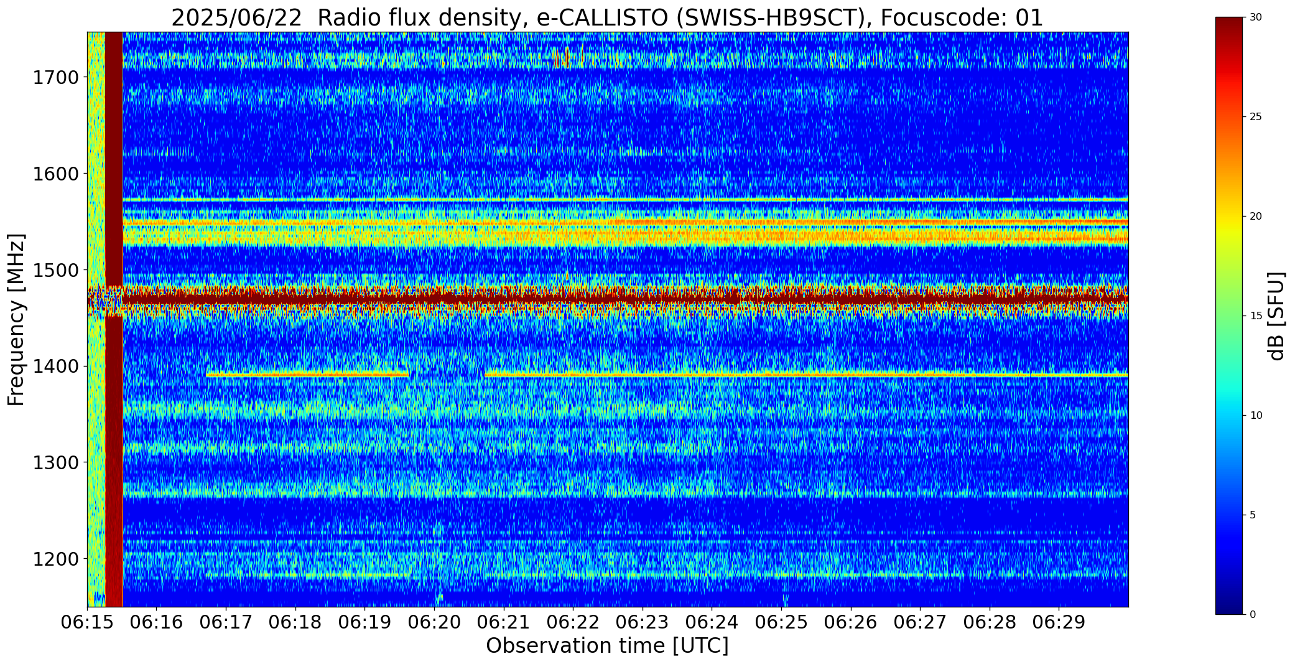Click the 1500 frequency tick label
The width and height of the screenshot is (1295, 664).
pyautogui.click(x=55, y=270)
